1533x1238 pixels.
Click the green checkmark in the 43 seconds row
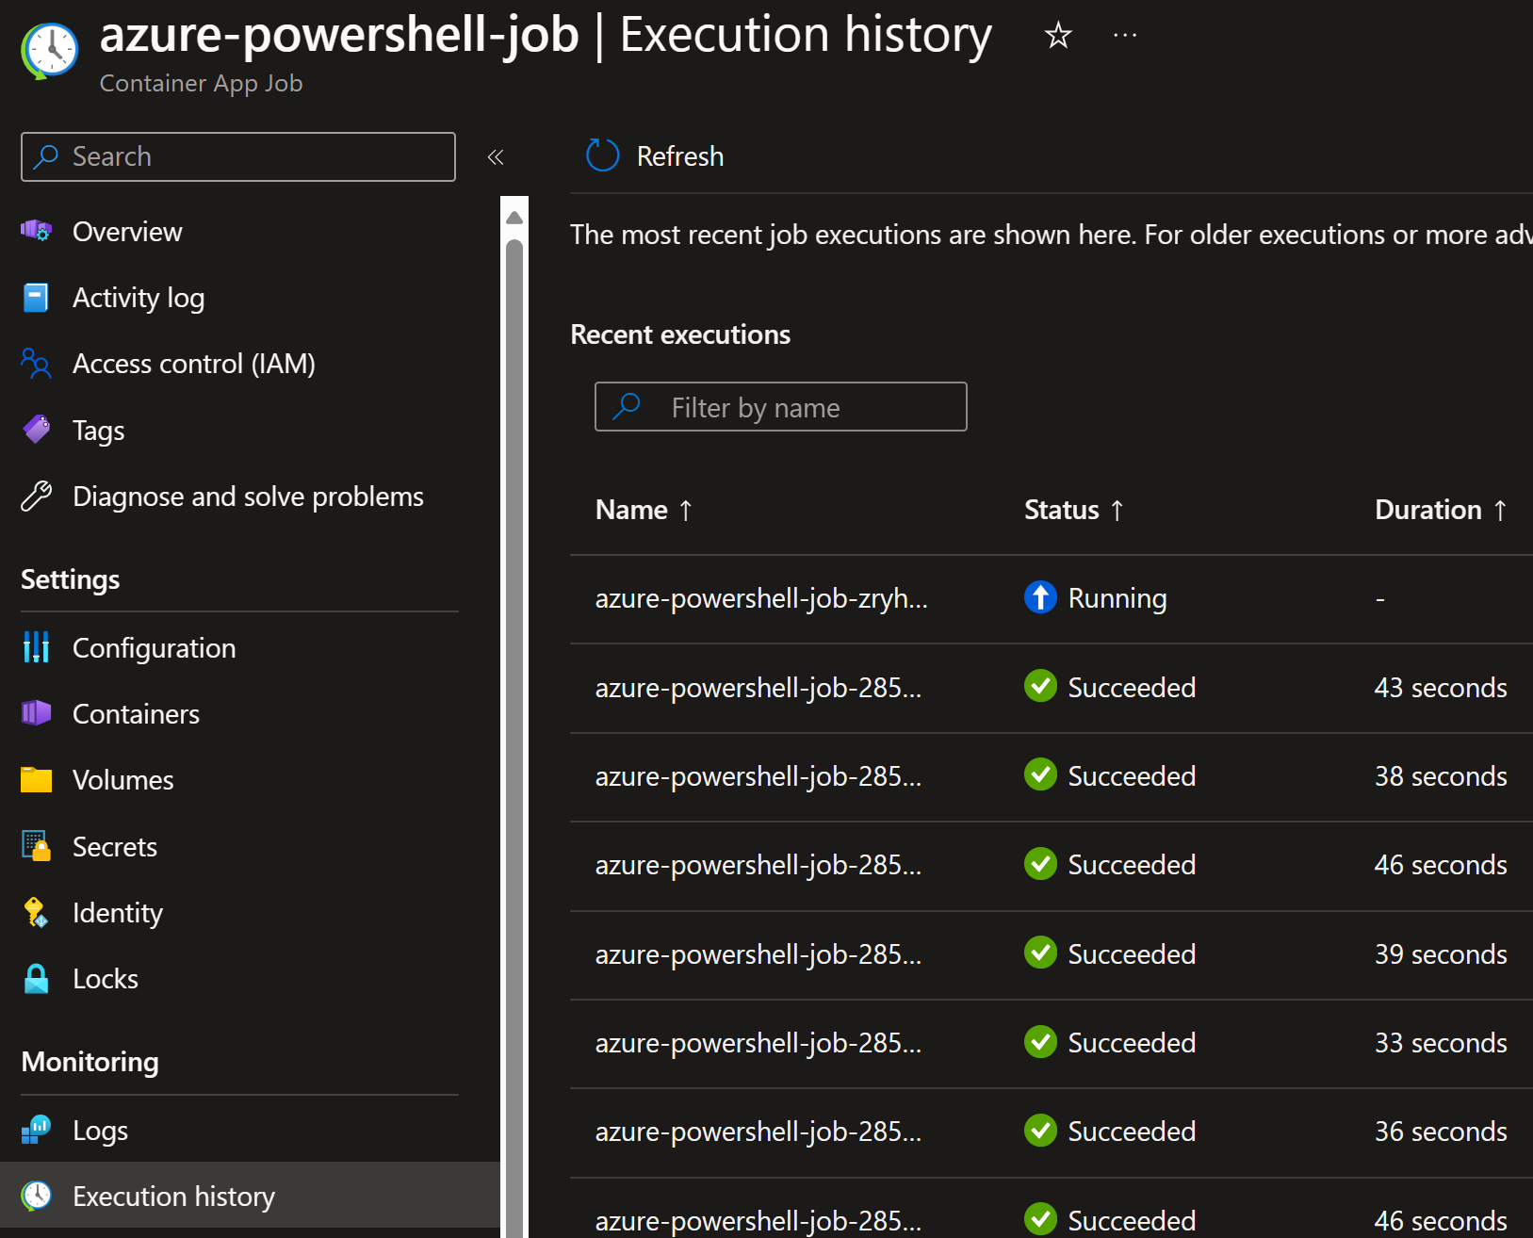(x=1040, y=686)
